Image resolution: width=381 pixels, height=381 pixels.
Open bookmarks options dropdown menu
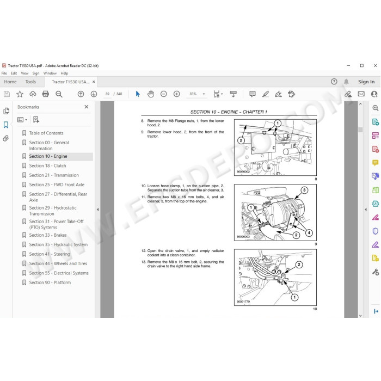coord(22,120)
